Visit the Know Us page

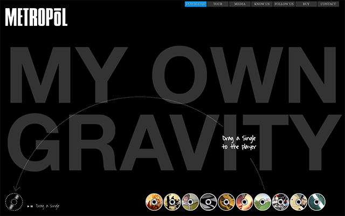[262, 4]
